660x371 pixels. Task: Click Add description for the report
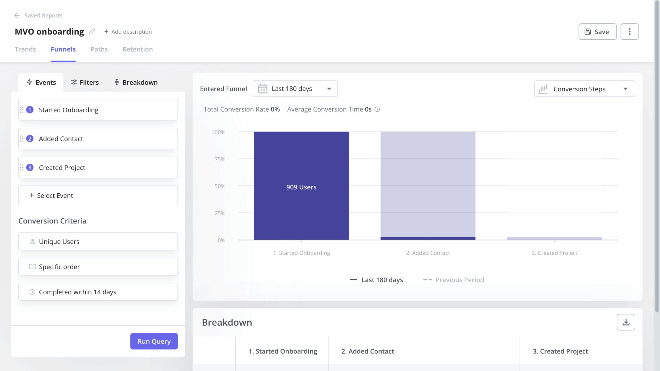click(128, 31)
